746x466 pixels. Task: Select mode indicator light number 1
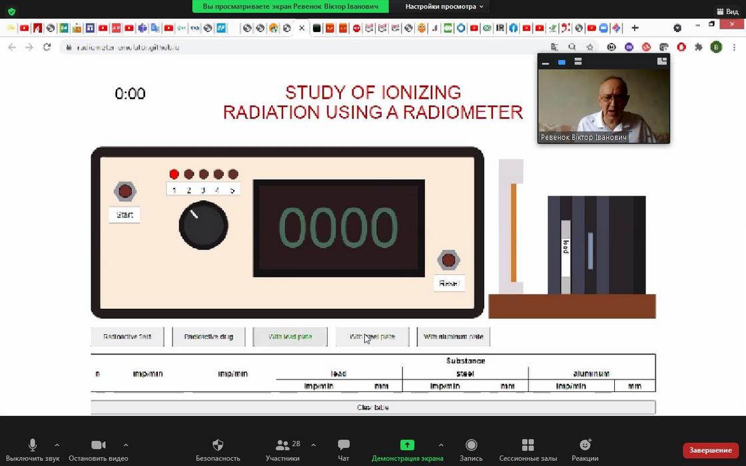click(x=174, y=174)
